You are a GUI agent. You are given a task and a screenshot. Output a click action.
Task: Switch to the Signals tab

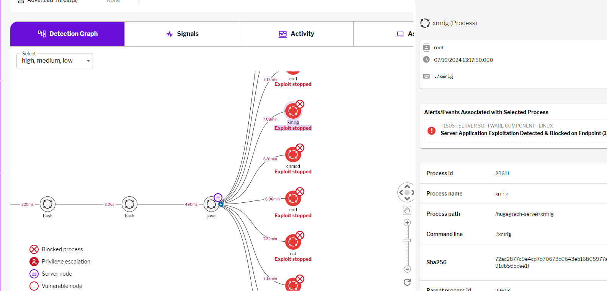[x=182, y=34]
